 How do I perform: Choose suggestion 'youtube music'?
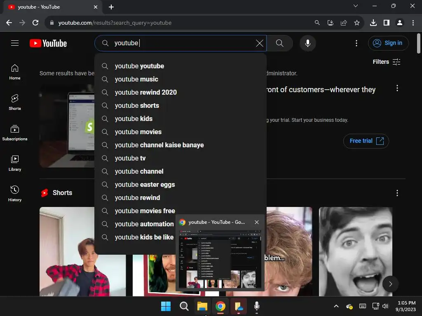(181, 79)
